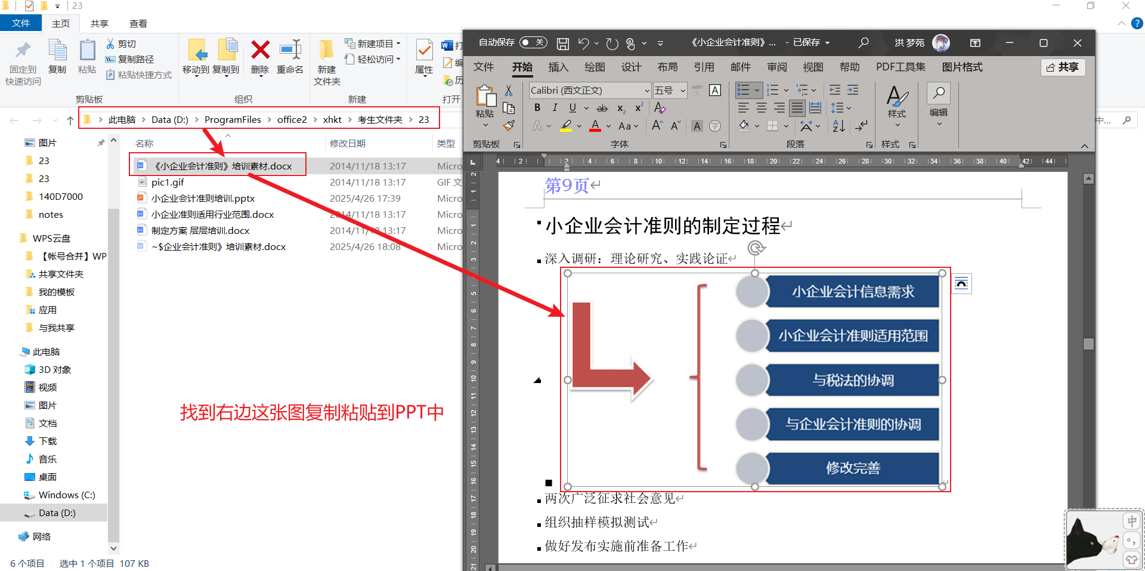Open the font name Calibri dropdown
This screenshot has width=1145, height=571.
click(x=646, y=91)
